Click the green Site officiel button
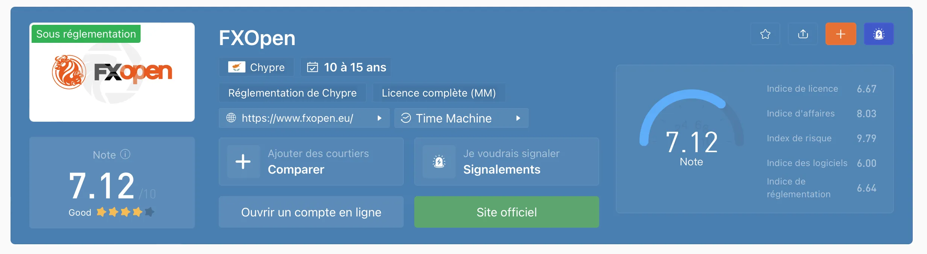Viewport: 927px width, 254px height. [506, 212]
